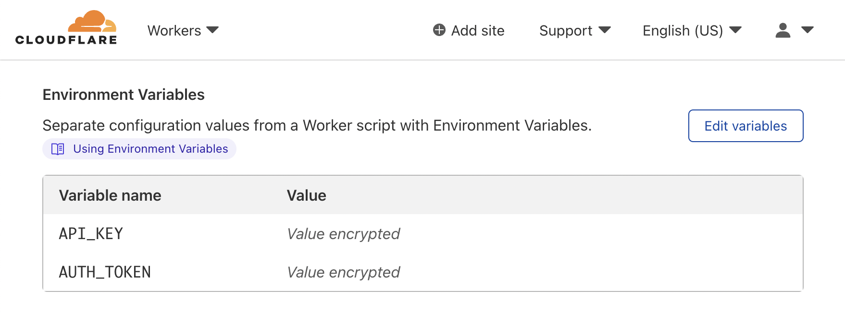Select the English (US) language menu

click(x=692, y=30)
